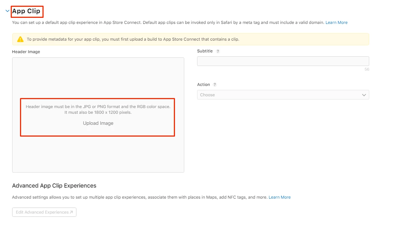Screen dimensions: 406x230
Task: Click Edit Advanced Experiences button
Action: tap(44, 212)
